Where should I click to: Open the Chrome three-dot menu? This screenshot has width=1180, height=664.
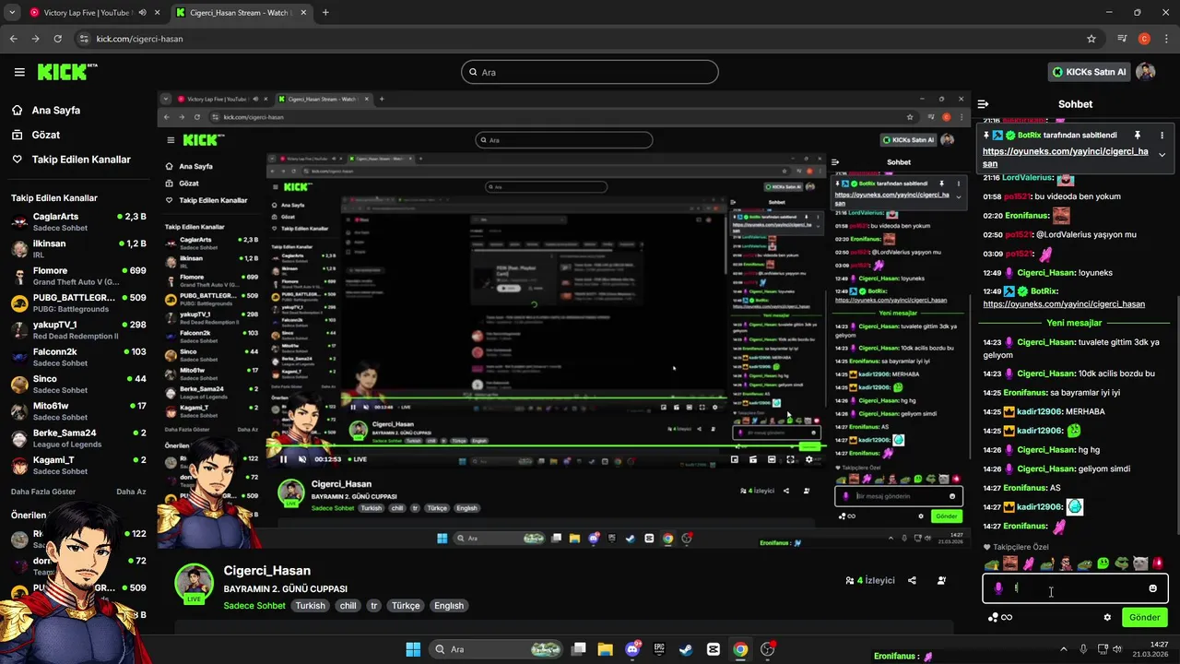(1166, 39)
